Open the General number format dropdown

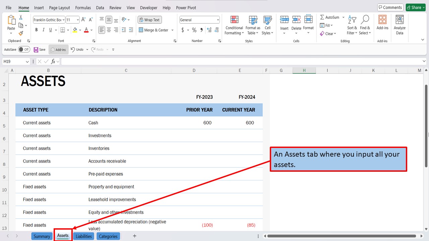coord(218,20)
